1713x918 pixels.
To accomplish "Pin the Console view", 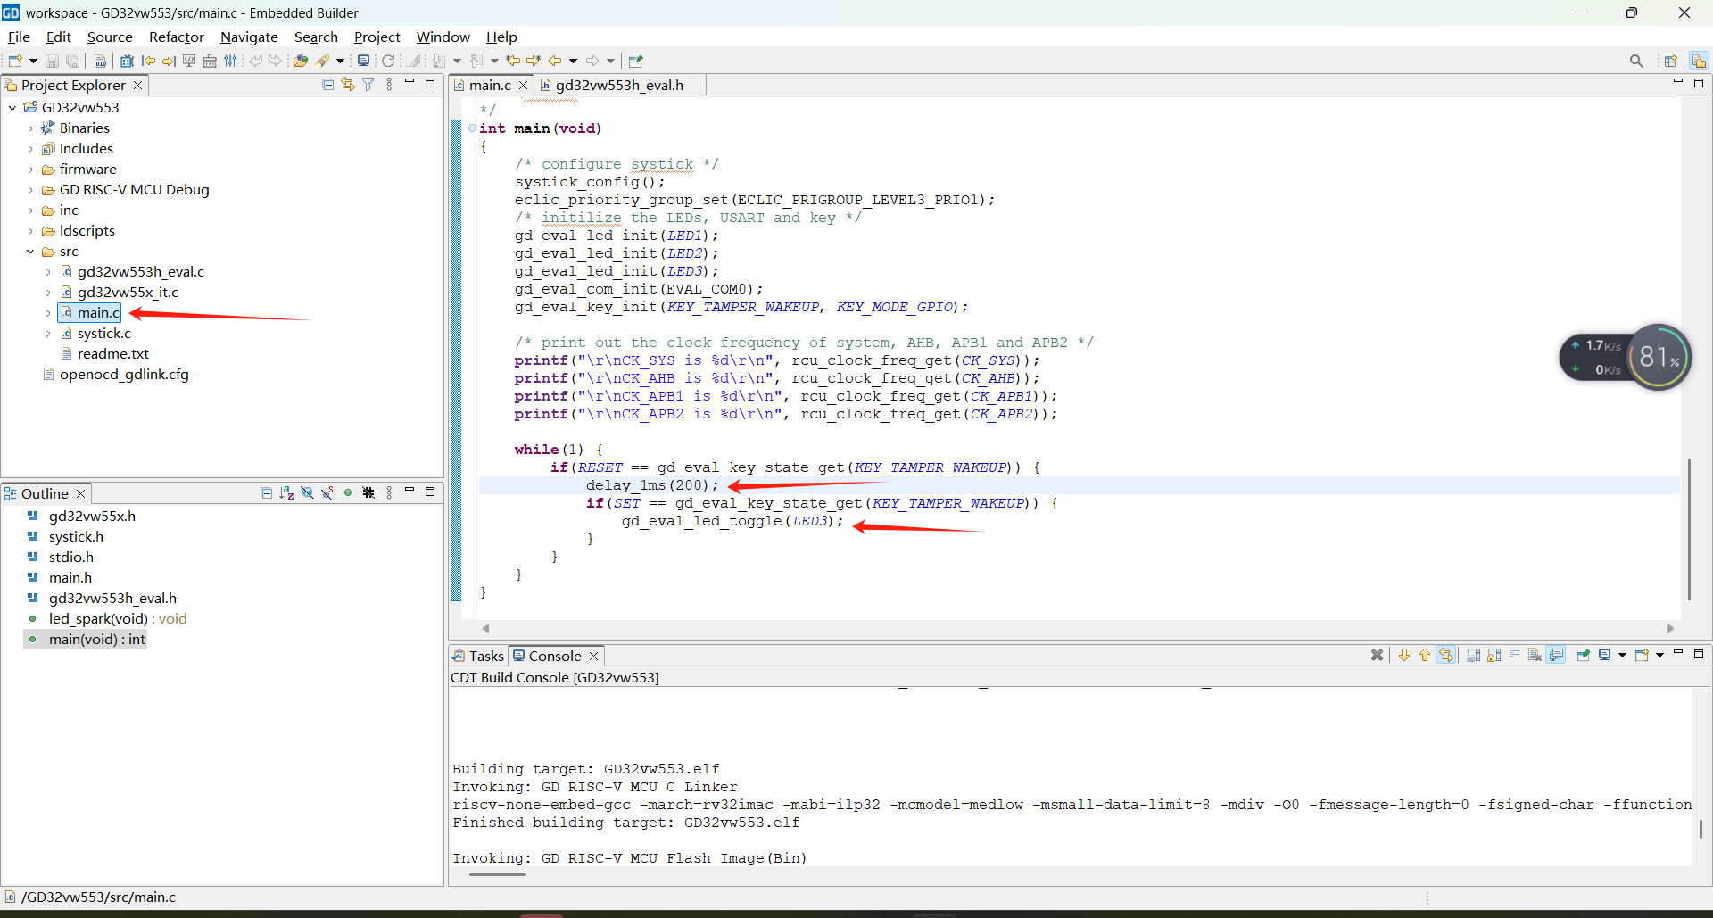I will pos(1584,656).
